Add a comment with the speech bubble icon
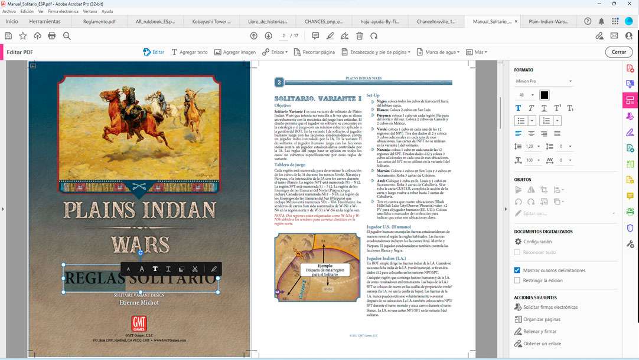This screenshot has height=360, width=639. (x=315, y=36)
